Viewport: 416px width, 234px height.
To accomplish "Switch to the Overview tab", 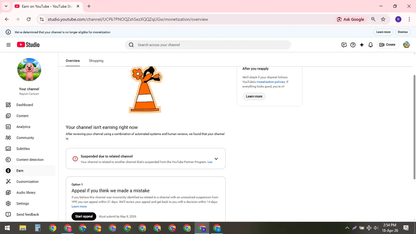I will click(73, 61).
